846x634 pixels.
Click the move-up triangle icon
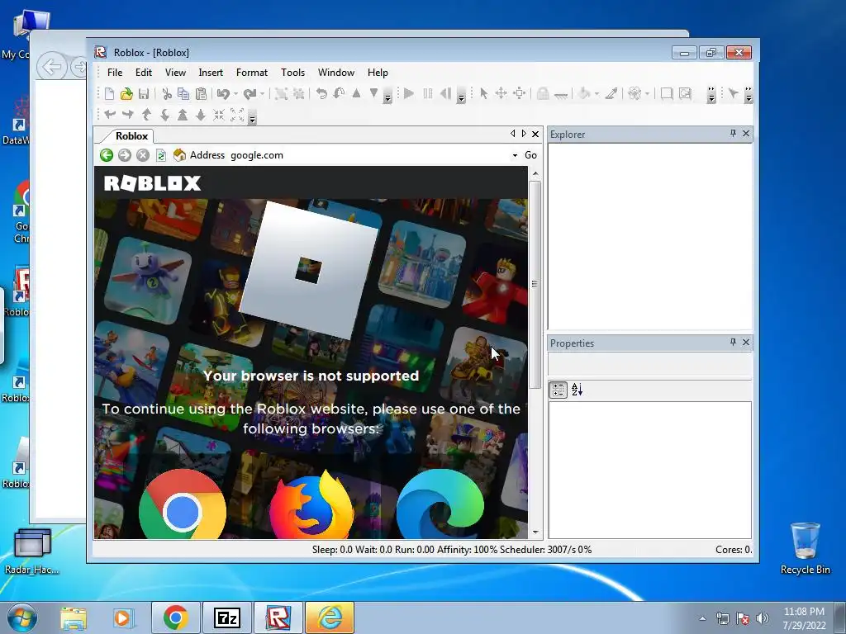(x=356, y=94)
